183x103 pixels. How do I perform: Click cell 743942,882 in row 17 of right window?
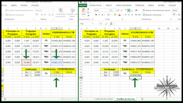click(x=135, y=75)
